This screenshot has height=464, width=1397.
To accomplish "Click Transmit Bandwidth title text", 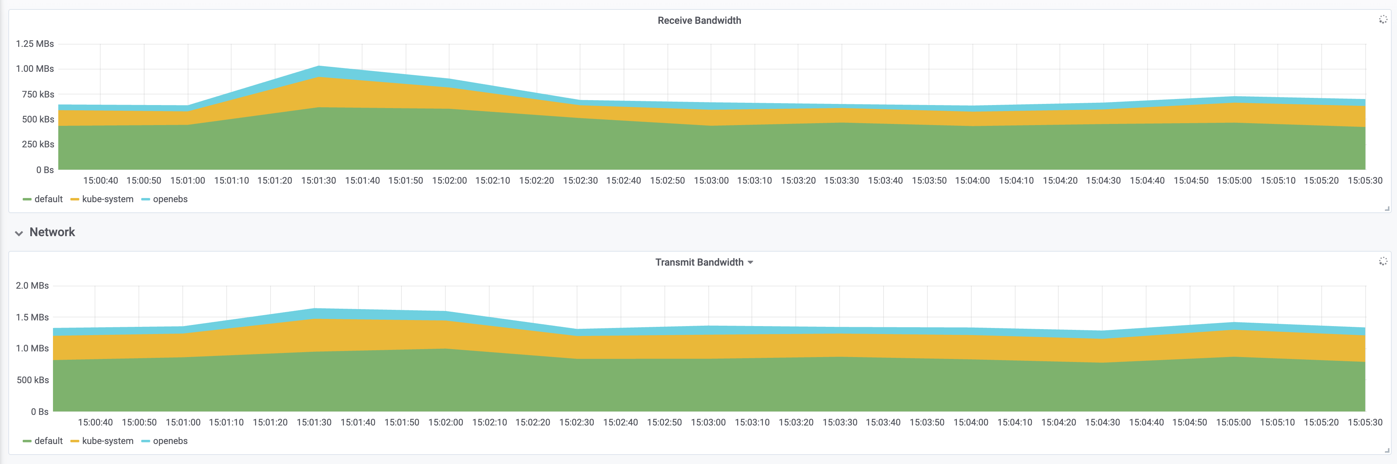I will (699, 263).
